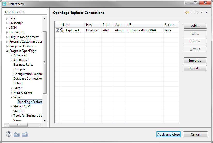
Task: Click the localhost host cell
Action: 92,30
